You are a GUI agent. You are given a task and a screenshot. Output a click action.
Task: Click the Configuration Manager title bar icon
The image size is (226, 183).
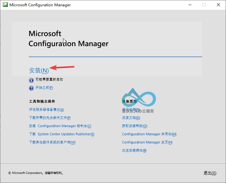5,5
